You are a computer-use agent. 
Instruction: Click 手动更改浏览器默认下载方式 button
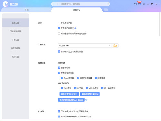point(71,100)
